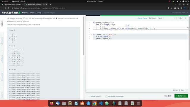Share this page via the share icon
Image resolution: width=190 pixels, height=107 pixels.
(x=168, y=8)
